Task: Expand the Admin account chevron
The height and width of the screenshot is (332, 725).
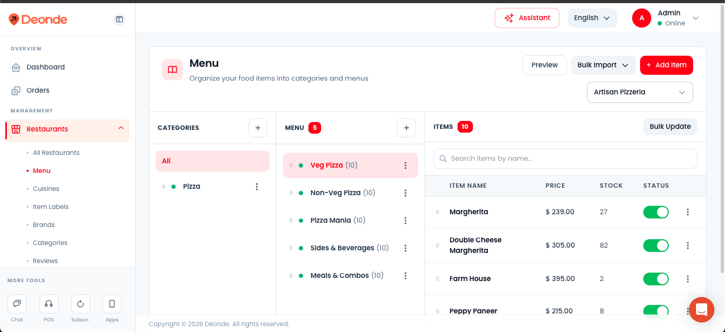Action: point(696,18)
